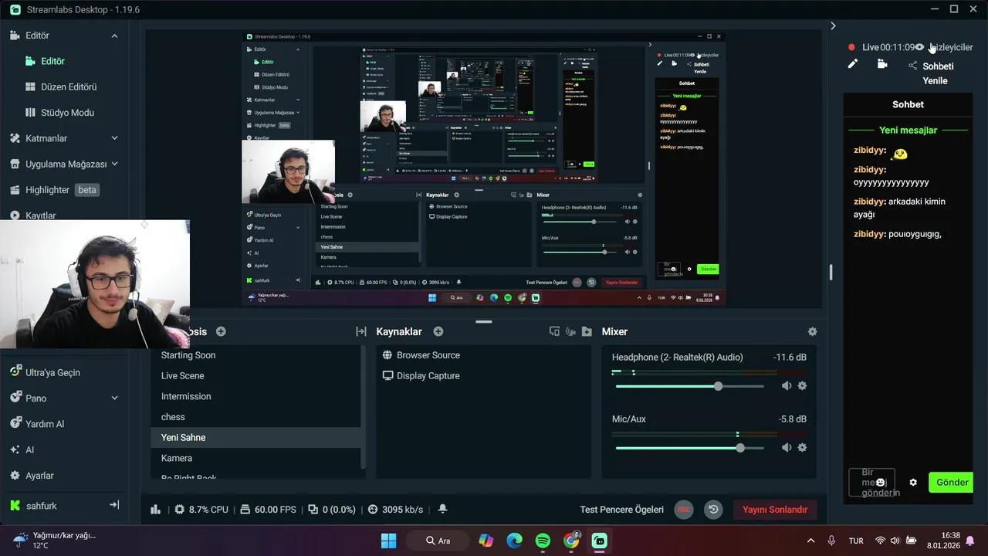Screen dimensions: 988x556
Task: Select the Kamera scene
Action: (255, 458)
